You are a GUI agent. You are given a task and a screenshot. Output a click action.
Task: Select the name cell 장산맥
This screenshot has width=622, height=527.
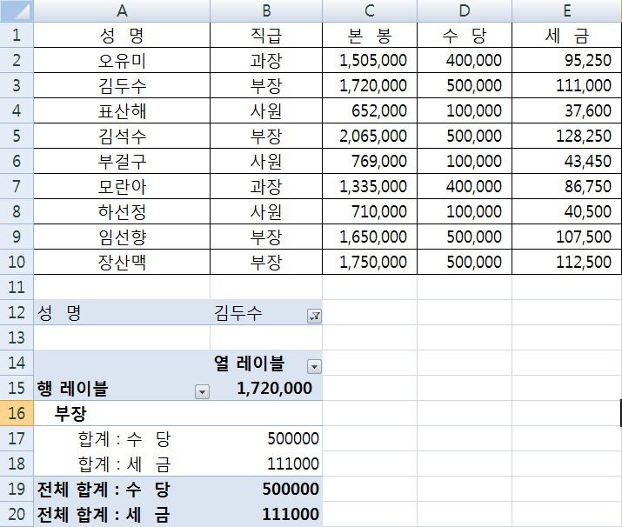click(x=122, y=262)
